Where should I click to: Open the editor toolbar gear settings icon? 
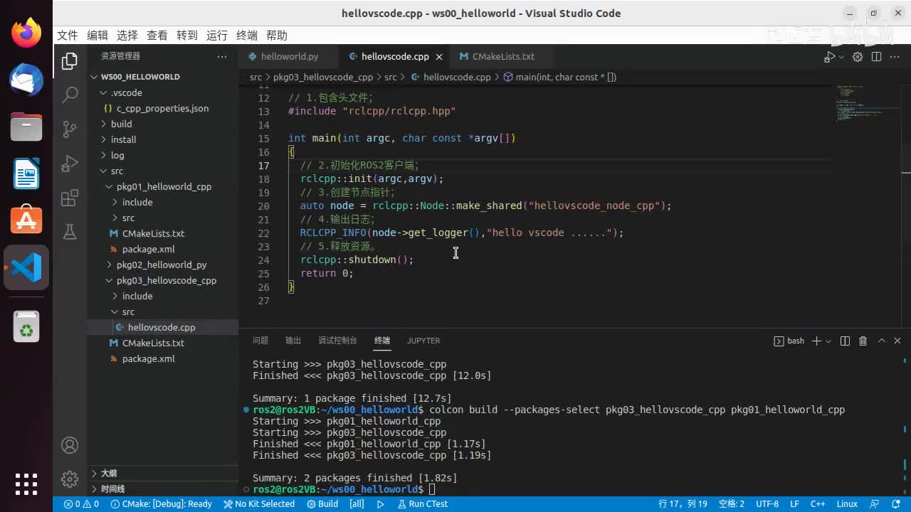pyautogui.click(x=858, y=57)
